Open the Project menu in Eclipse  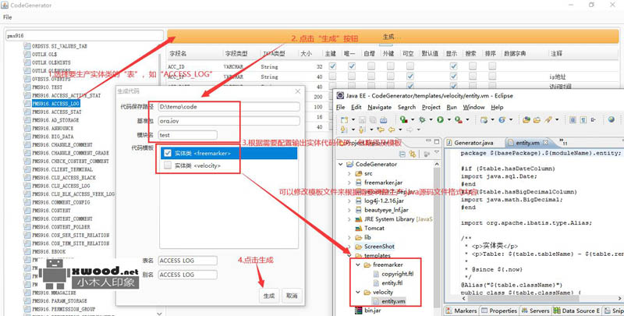click(x=431, y=107)
